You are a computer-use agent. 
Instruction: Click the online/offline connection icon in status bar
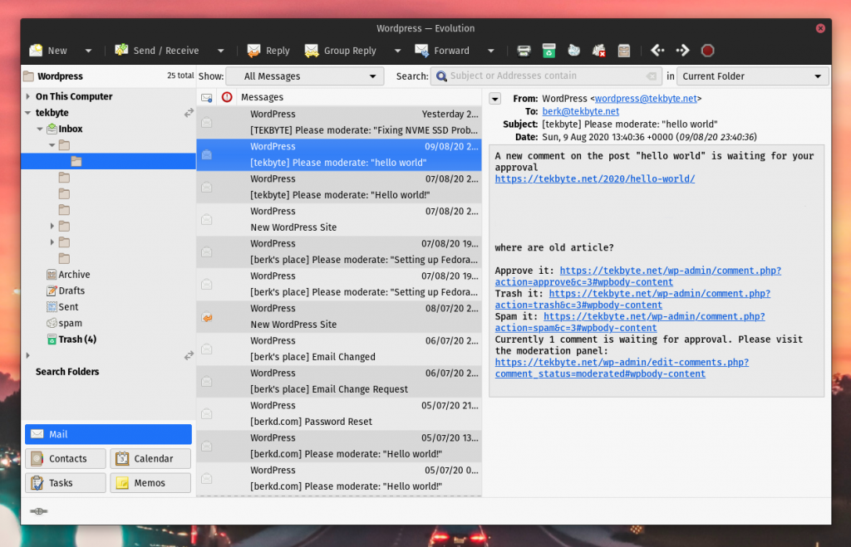[x=38, y=511]
